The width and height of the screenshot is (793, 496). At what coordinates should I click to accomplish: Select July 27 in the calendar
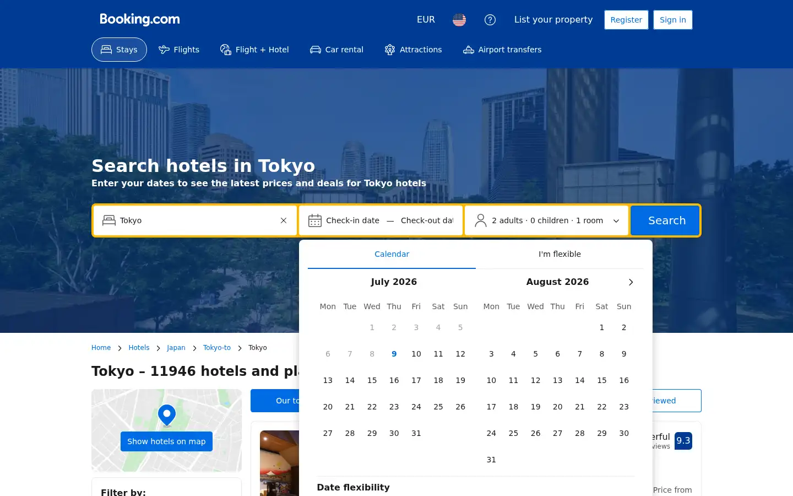(x=328, y=433)
